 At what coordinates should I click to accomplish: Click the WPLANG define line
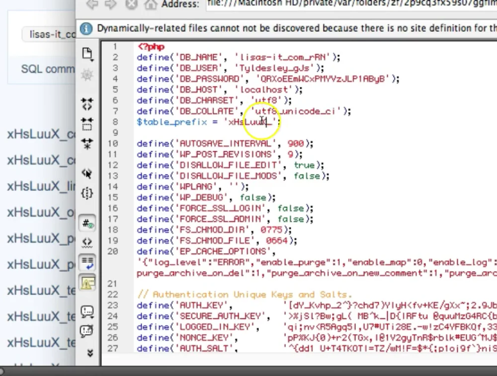click(x=193, y=187)
